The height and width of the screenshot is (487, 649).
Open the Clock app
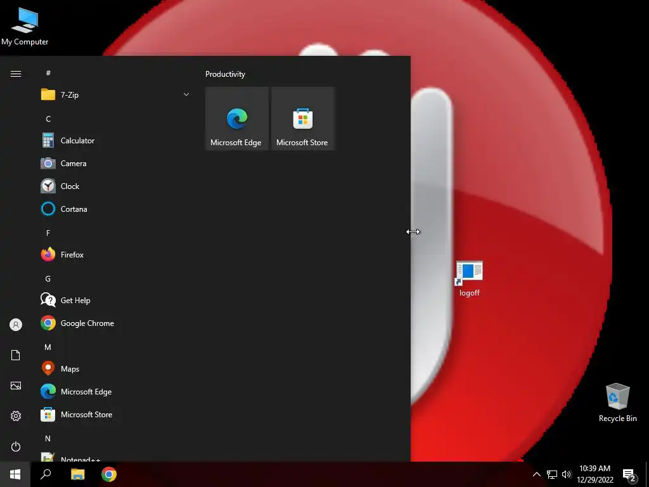coord(116,186)
